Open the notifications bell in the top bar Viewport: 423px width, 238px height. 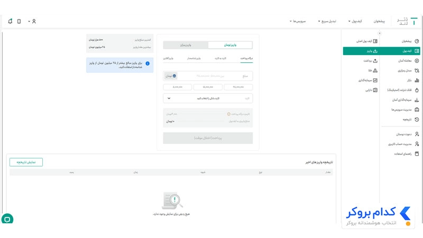pos(10,21)
